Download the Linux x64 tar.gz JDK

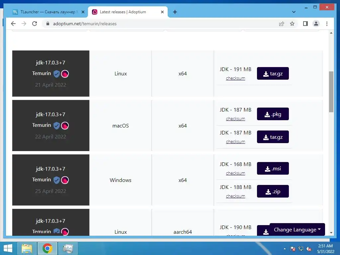(x=273, y=73)
